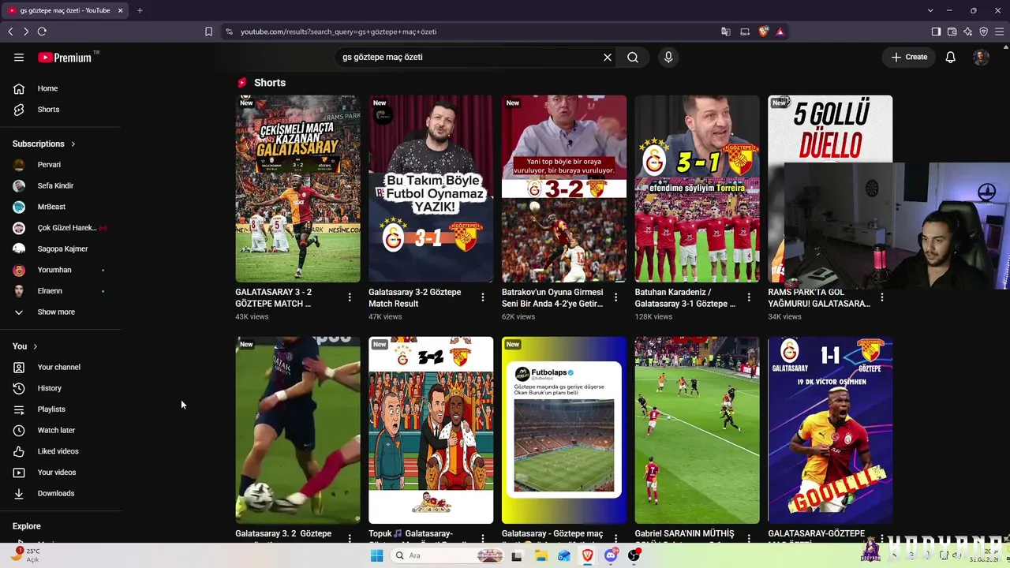Play the 19 DK Victor Osimhen short

click(830, 430)
